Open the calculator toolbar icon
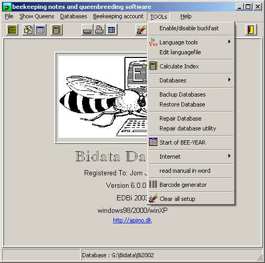The image size is (265, 263). (56, 30)
